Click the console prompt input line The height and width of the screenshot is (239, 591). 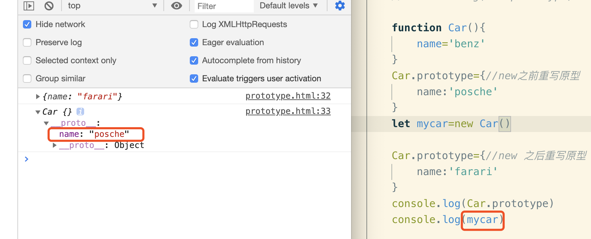[174, 159]
